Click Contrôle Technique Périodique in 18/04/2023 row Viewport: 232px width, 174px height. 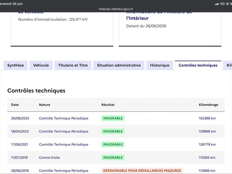coord(64,131)
